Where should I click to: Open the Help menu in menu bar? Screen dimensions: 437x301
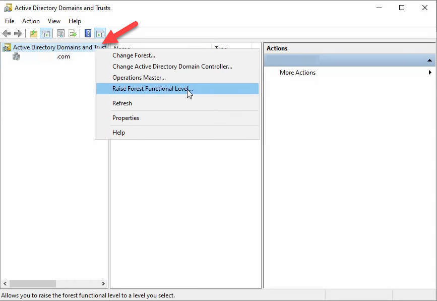(x=75, y=21)
